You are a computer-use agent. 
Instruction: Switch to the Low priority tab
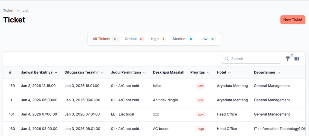point(208,39)
